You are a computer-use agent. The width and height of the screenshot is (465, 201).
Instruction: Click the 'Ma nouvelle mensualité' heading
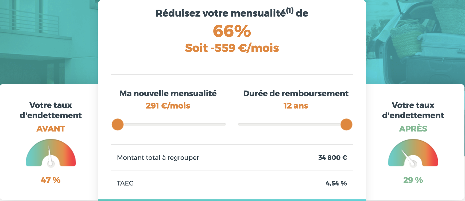tap(168, 94)
